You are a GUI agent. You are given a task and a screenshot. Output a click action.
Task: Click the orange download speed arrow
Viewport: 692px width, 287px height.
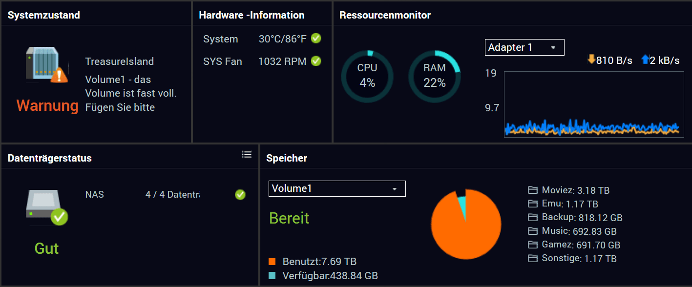pyautogui.click(x=591, y=60)
